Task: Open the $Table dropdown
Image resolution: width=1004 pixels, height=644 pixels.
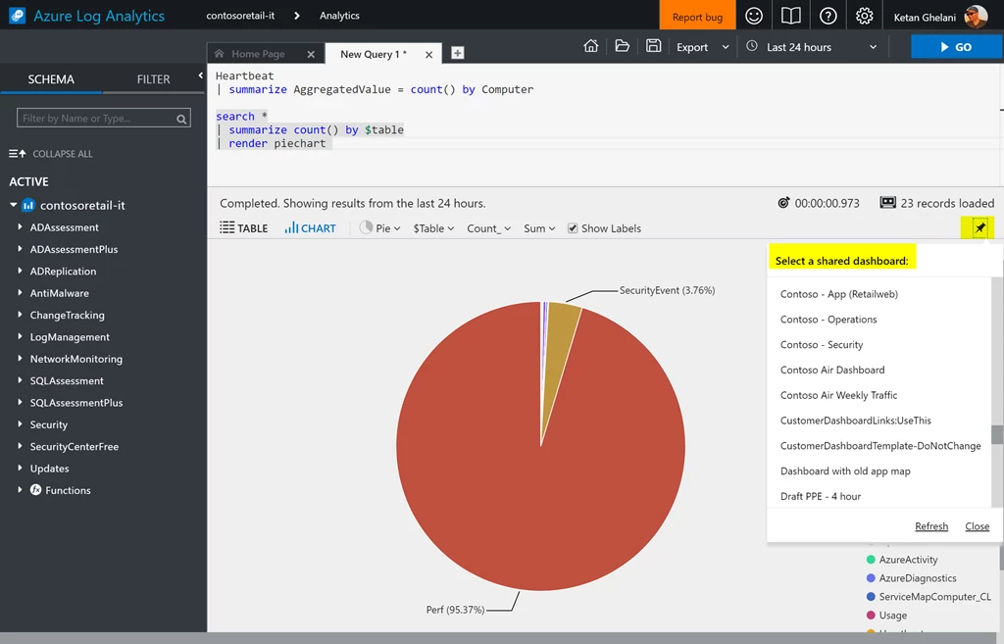Action: pyautogui.click(x=433, y=228)
